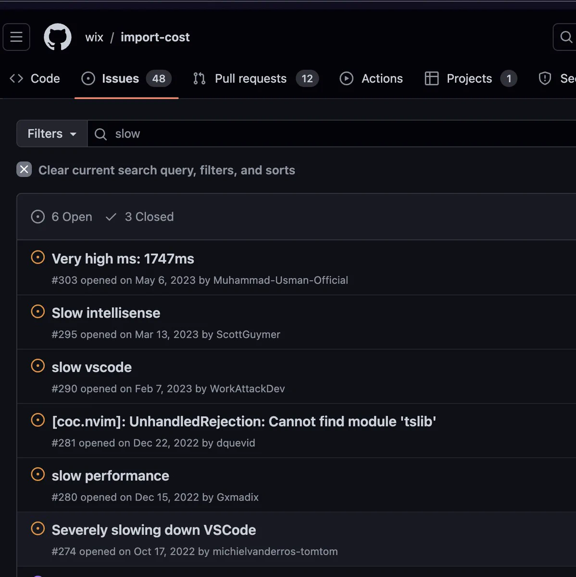Select the Issues tab
Screen dimensions: 576x577
[x=126, y=78]
